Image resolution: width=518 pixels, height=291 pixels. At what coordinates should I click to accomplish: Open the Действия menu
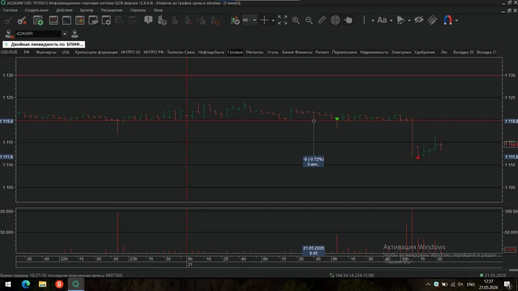click(64, 10)
